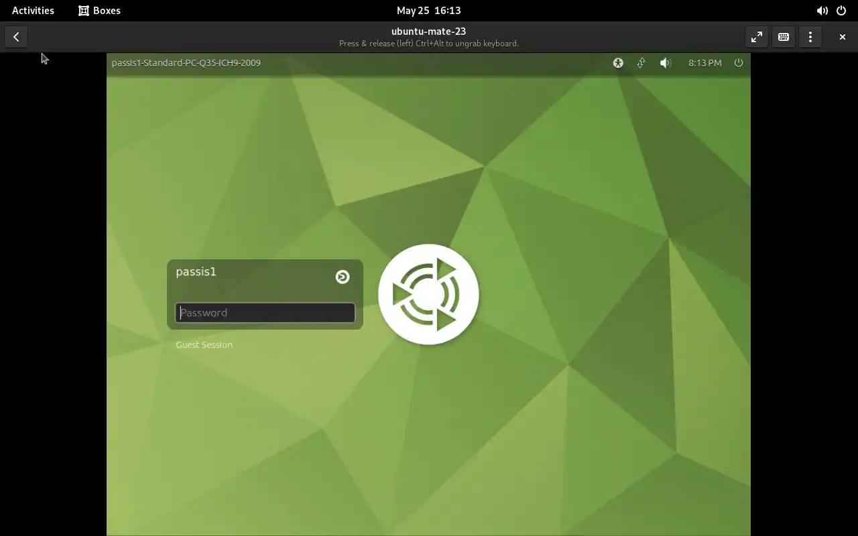This screenshot has width=858, height=536.
Task: Close the ubuntu-mate-23 Boxes window
Action: coord(843,37)
